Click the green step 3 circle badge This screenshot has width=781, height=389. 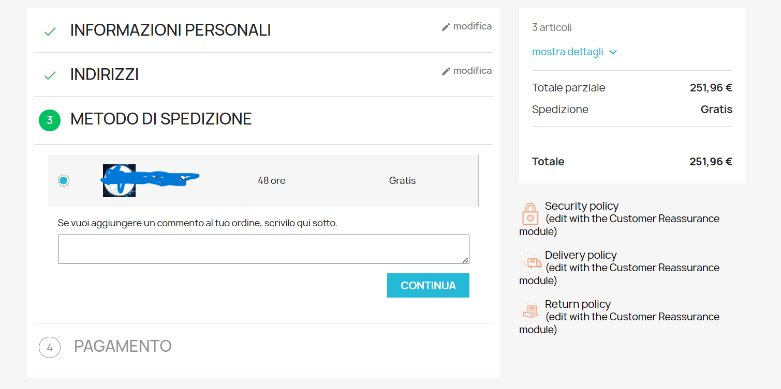[x=50, y=120]
